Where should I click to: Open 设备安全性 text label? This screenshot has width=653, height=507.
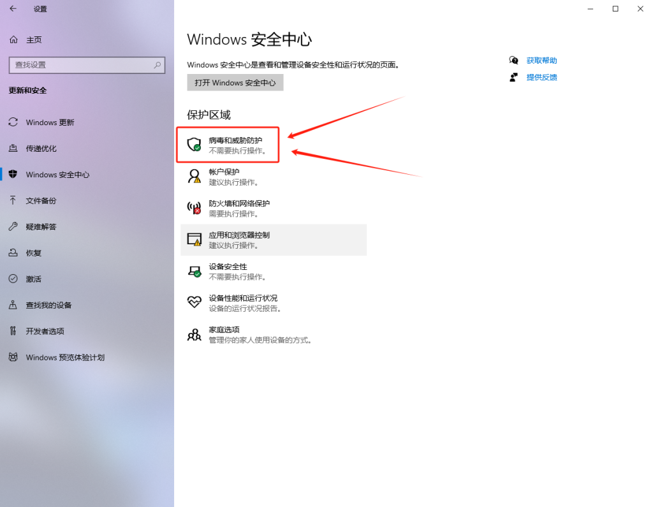click(228, 267)
